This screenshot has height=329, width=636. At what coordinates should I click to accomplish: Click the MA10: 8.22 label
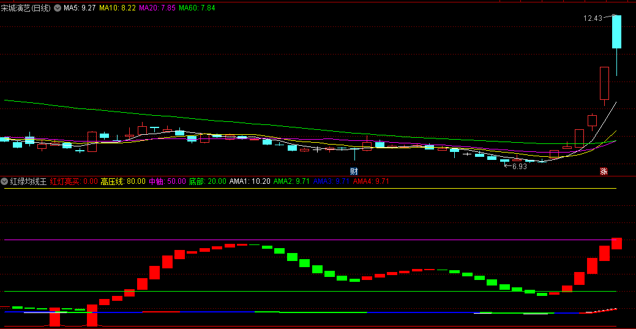pos(117,8)
